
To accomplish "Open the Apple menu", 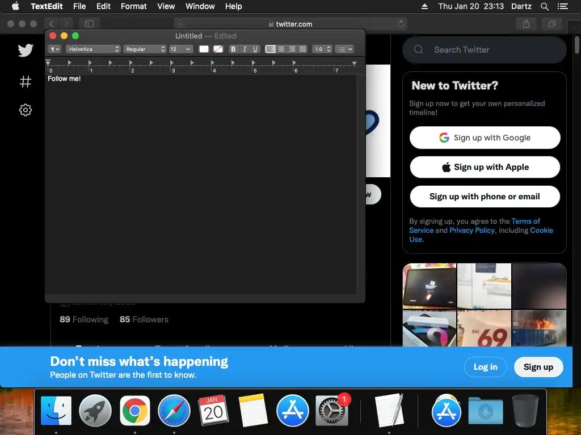I will (15, 6).
